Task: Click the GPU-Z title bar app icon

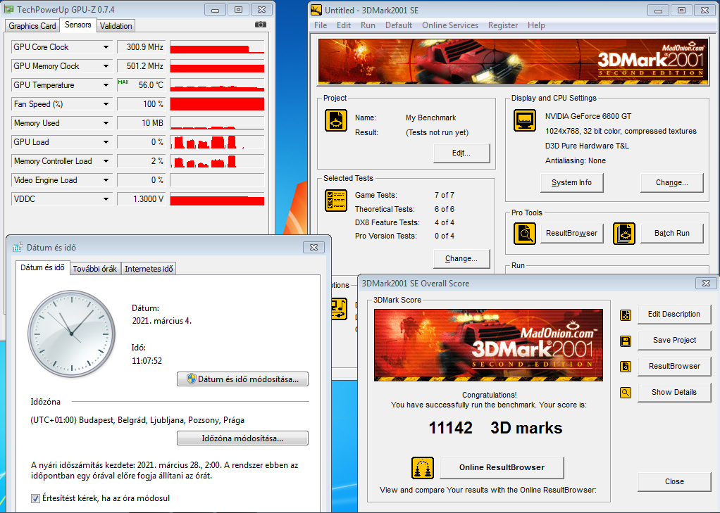Action: [9, 9]
